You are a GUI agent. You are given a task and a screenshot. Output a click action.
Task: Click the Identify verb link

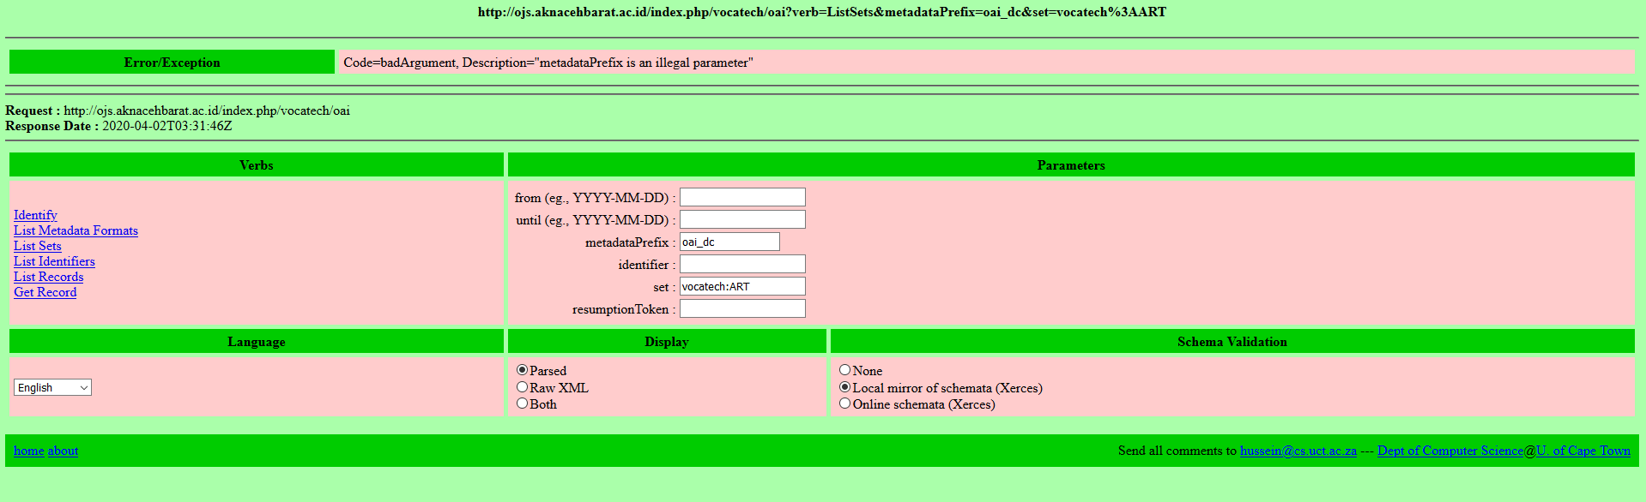tap(35, 215)
